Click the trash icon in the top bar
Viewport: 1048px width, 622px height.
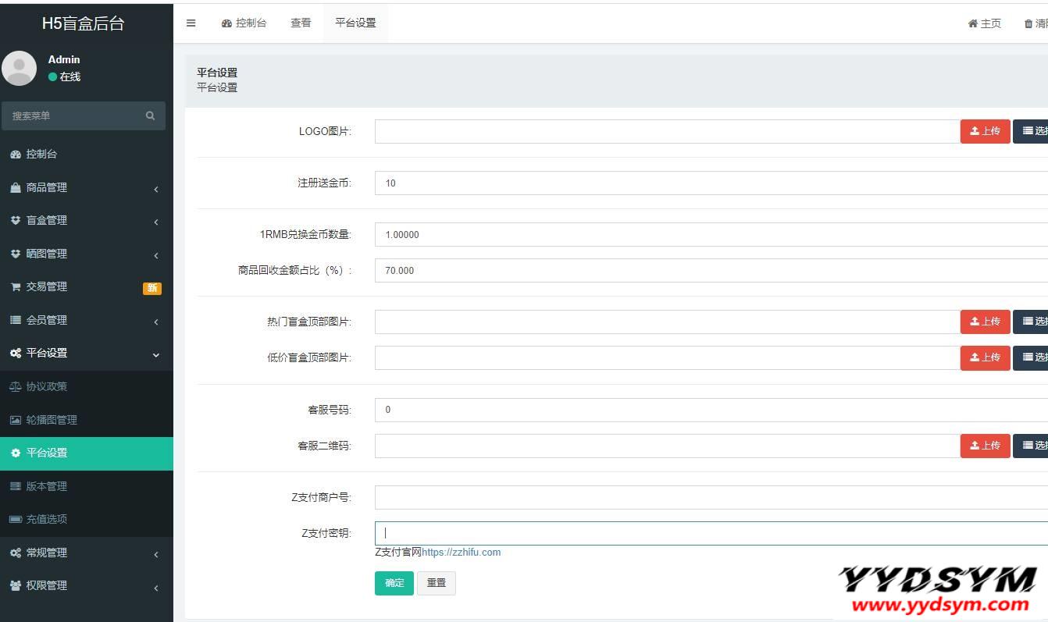pos(1028,23)
